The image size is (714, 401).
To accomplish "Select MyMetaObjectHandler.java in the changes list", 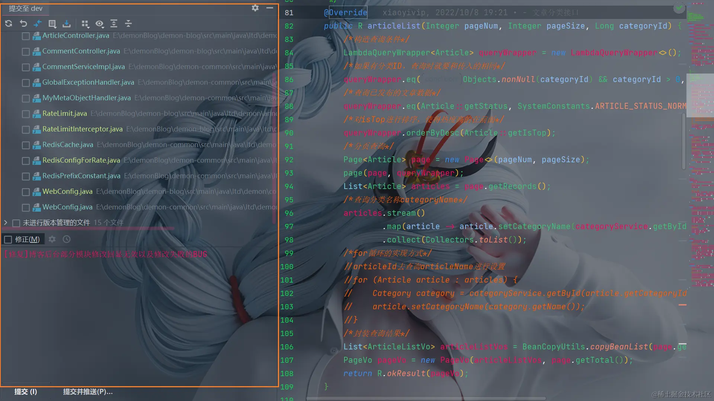I will coord(87,98).
